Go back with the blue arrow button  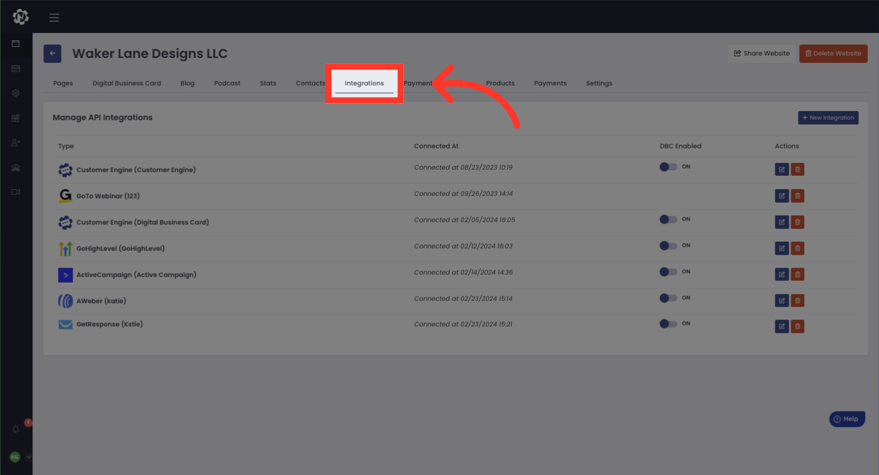click(52, 54)
